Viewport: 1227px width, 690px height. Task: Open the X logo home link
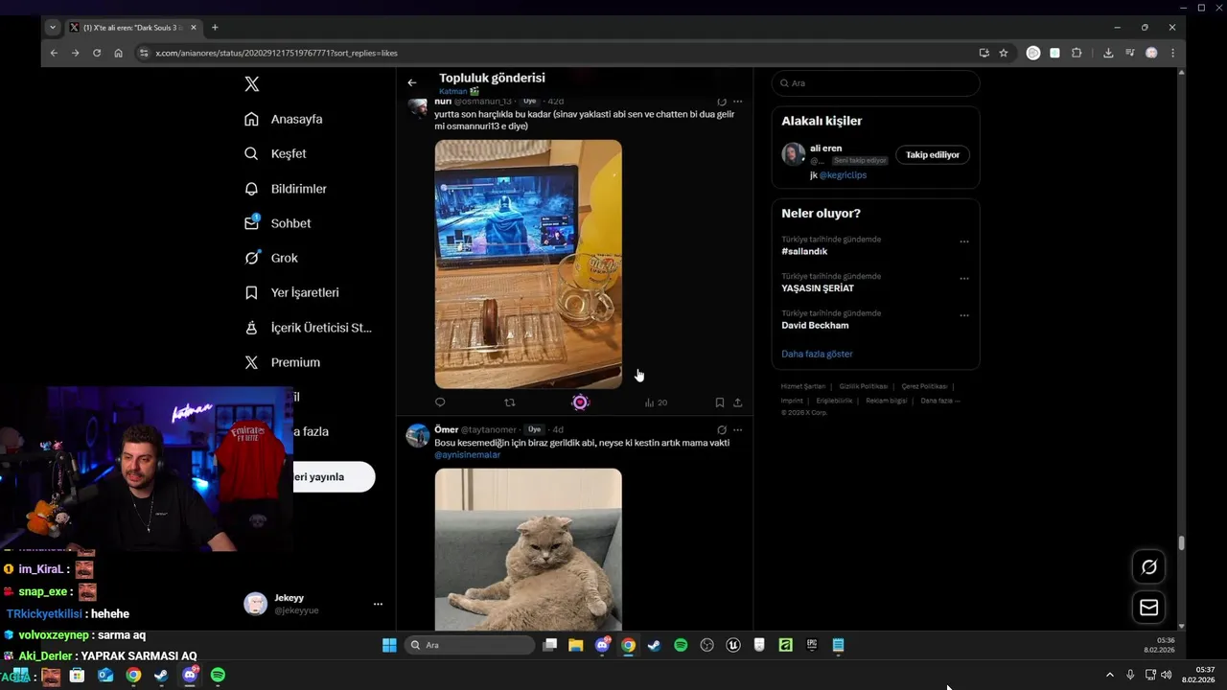click(x=252, y=84)
